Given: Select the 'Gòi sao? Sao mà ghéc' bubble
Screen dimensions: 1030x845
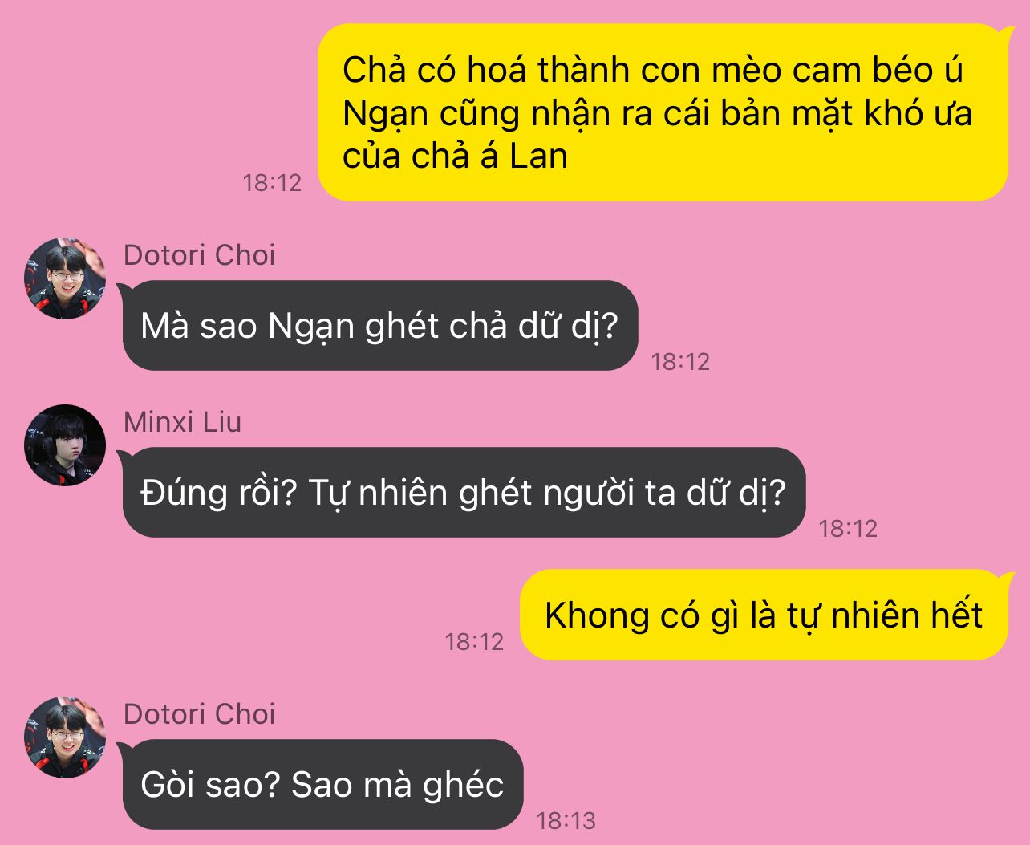Looking at the screenshot, I should click(322, 785).
